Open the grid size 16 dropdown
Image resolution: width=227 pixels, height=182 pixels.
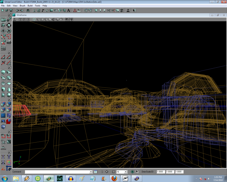coord(125,172)
